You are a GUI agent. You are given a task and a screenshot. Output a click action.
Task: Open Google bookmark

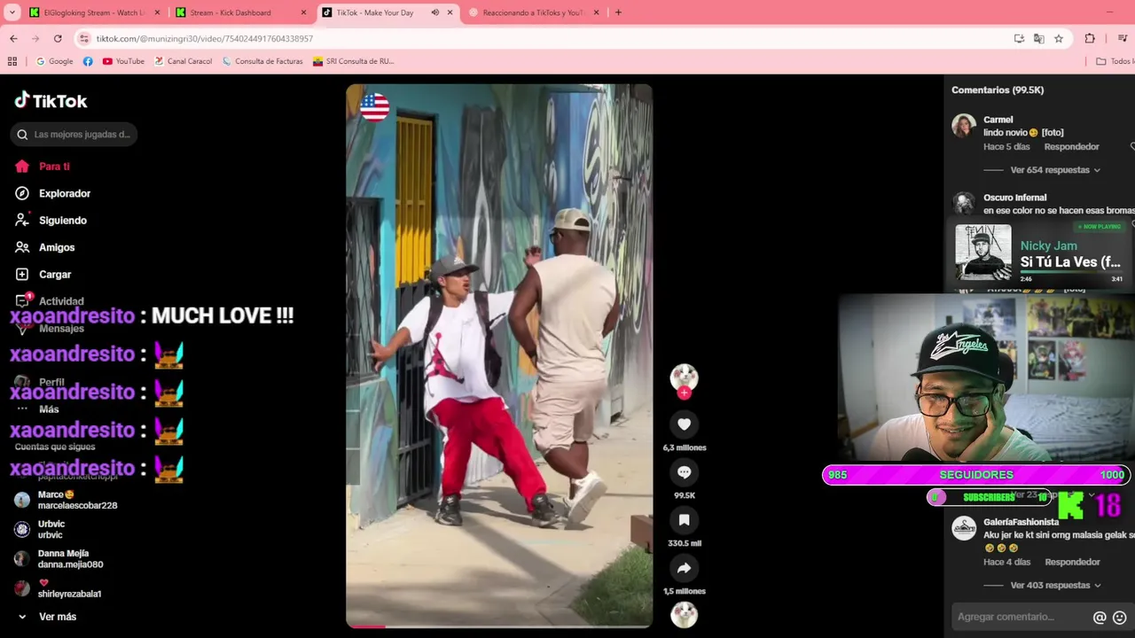coord(54,61)
